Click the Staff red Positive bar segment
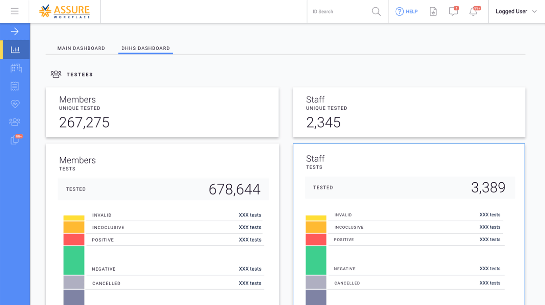This screenshot has height=305, width=545. [316, 240]
